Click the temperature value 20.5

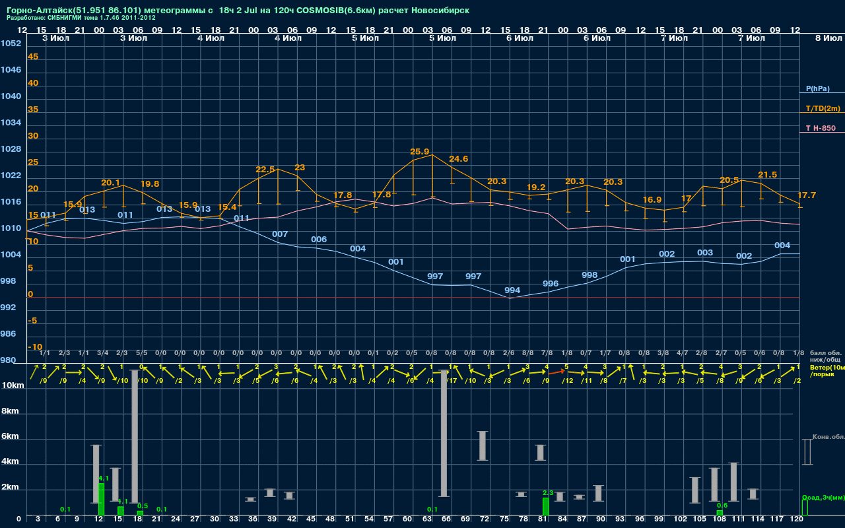(729, 180)
